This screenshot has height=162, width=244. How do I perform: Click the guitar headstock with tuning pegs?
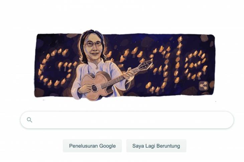(x=146, y=64)
